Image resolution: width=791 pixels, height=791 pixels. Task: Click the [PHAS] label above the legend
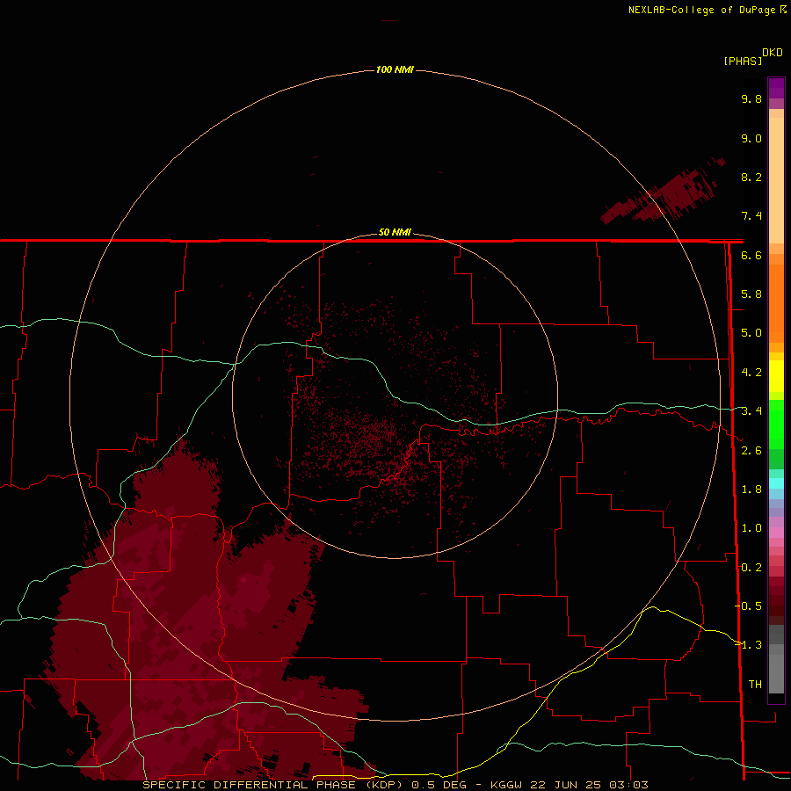[x=743, y=61]
